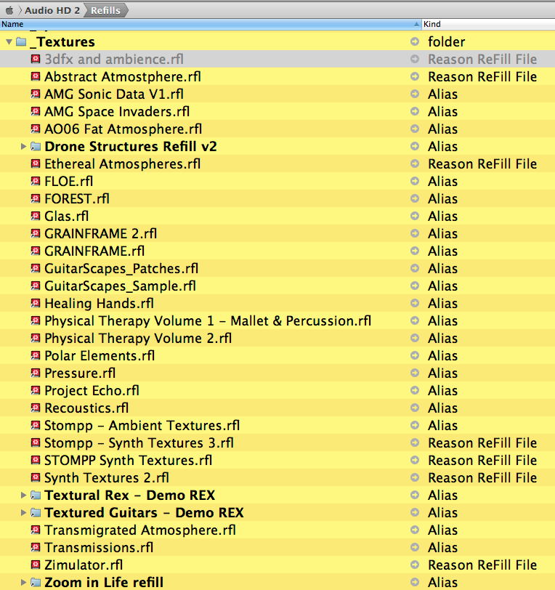Click the Glas.rfl file icon
The height and width of the screenshot is (590, 555).
pyautogui.click(x=36, y=216)
